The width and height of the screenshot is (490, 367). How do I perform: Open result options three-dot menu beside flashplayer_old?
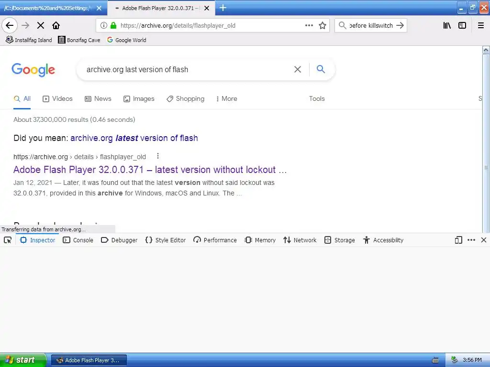pos(158,156)
